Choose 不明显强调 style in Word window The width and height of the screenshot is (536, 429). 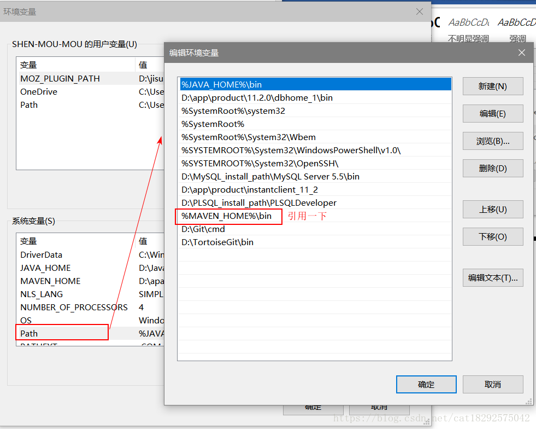[468, 30]
